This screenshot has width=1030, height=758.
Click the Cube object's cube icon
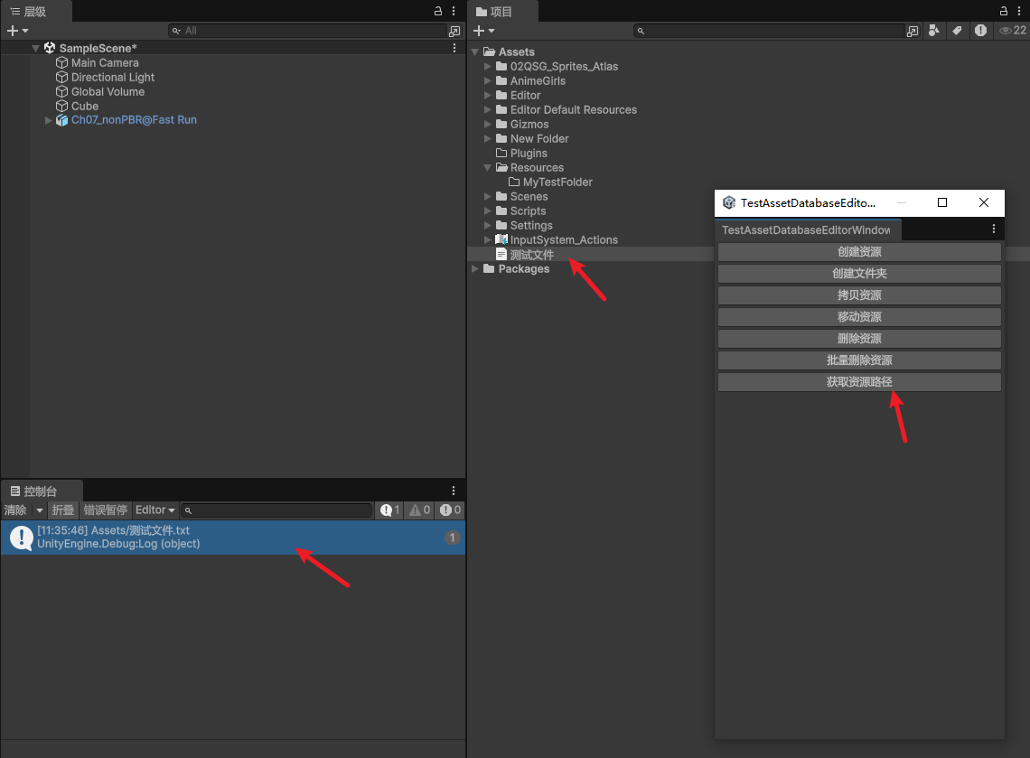61,106
